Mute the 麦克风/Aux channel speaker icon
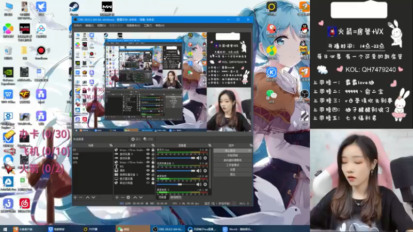 click(199, 158)
